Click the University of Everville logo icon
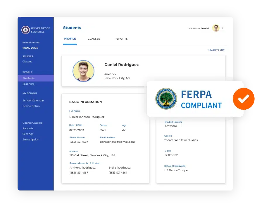257x209 pixels. point(25,30)
